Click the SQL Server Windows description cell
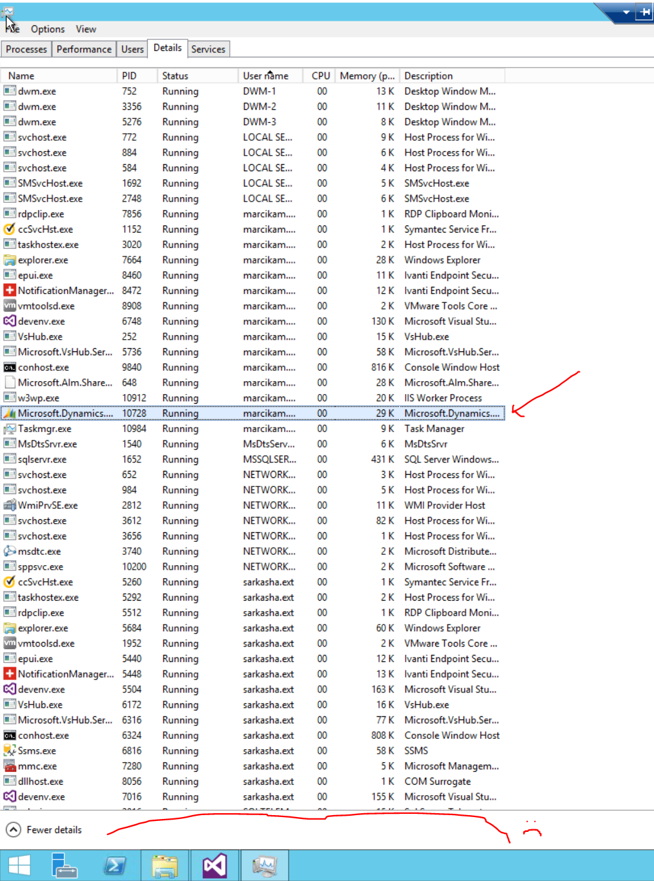 click(451, 459)
